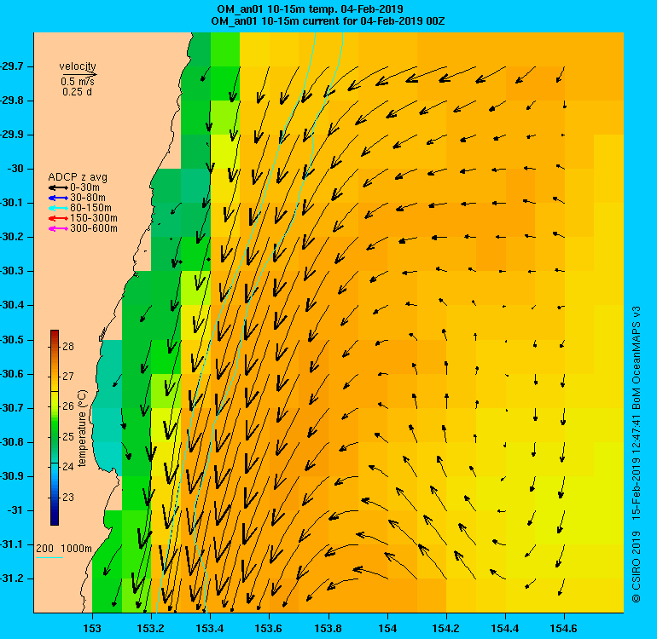The image size is (657, 639).
Task: Click the 24 label on temperature scale
Action: click(x=68, y=467)
